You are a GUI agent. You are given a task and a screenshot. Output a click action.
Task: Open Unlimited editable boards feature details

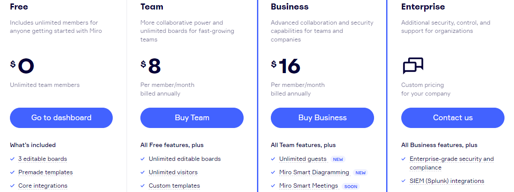[185, 159]
